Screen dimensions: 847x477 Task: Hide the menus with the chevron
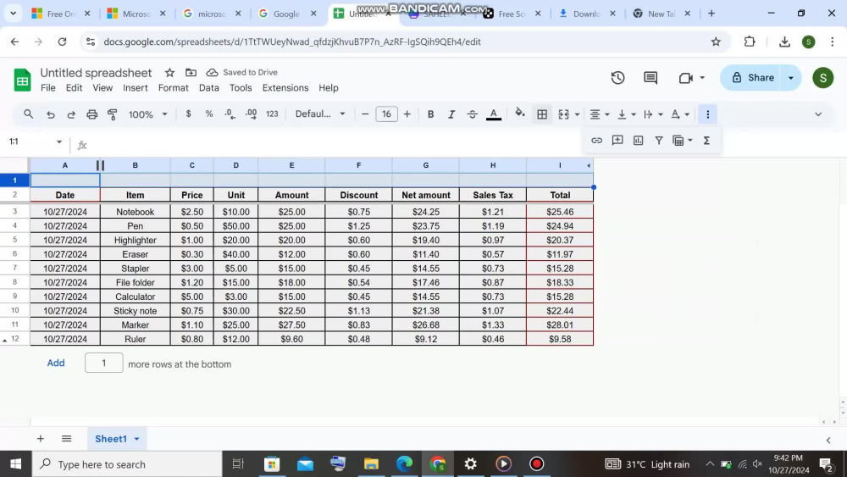(x=818, y=114)
